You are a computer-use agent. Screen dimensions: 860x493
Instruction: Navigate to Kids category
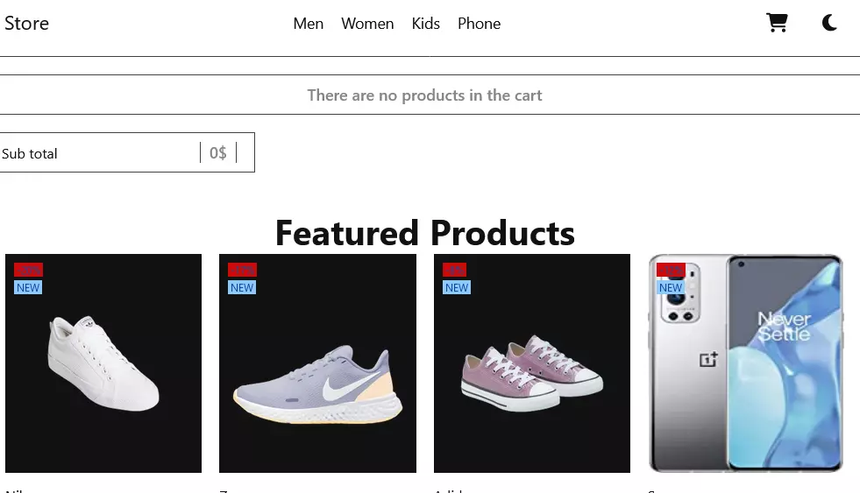tap(426, 24)
